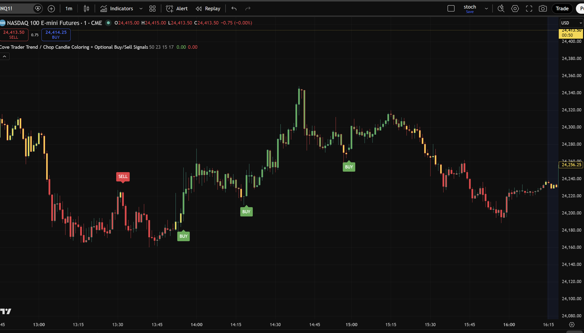Open the 1m interval menu
This screenshot has height=333, width=584.
click(x=68, y=8)
